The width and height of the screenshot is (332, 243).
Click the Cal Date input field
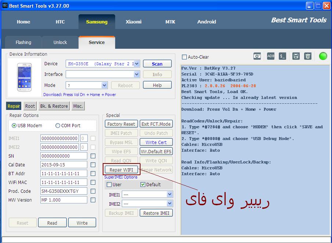64,165
